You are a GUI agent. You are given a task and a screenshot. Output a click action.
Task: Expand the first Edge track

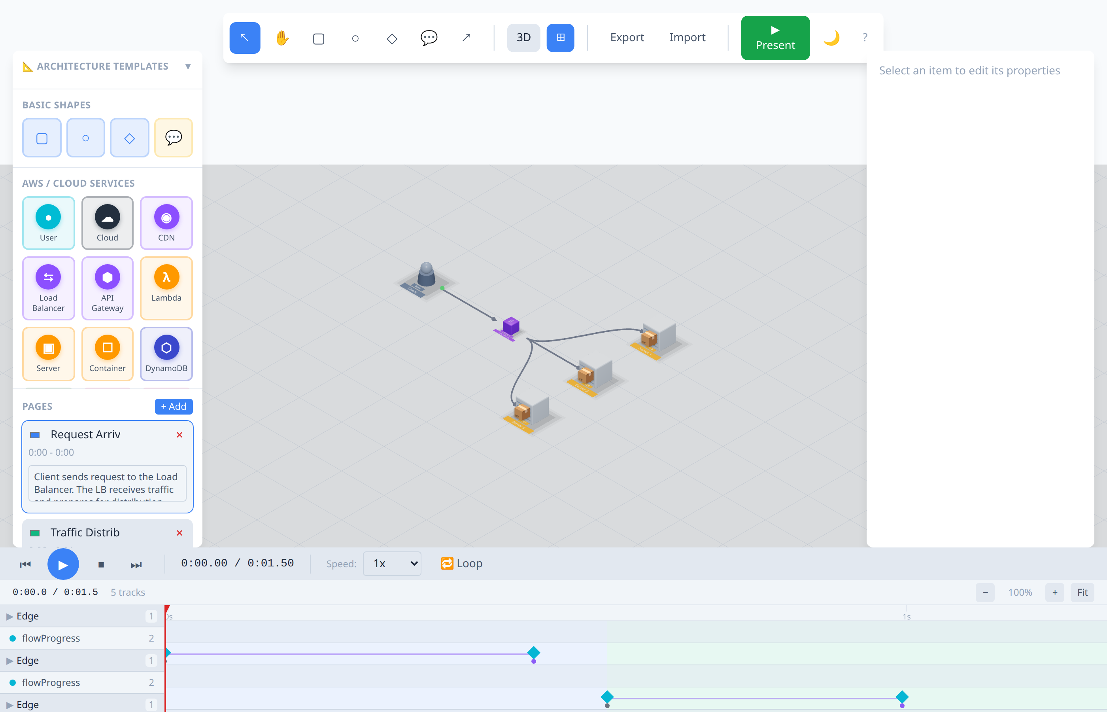pos(9,616)
